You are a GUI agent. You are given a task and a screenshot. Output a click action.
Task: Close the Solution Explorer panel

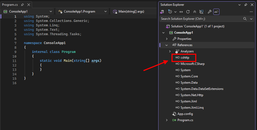(x=252, y=5)
